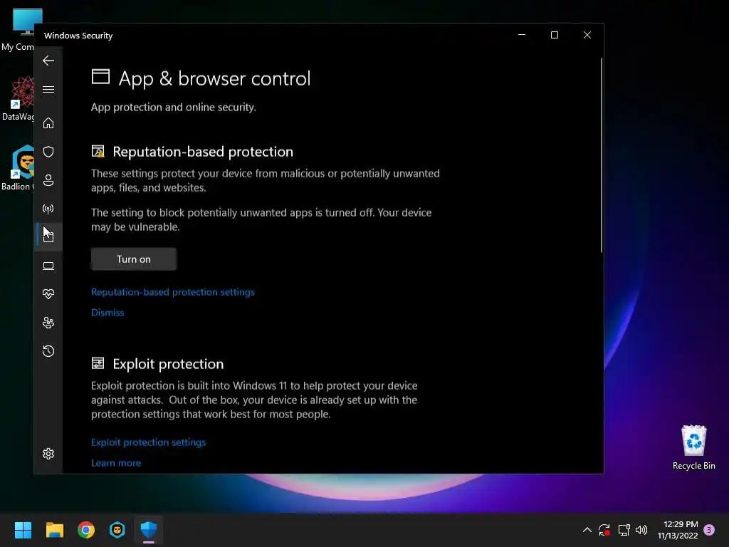Open Reputation-based protection settings link
The image size is (729, 547).
point(172,292)
